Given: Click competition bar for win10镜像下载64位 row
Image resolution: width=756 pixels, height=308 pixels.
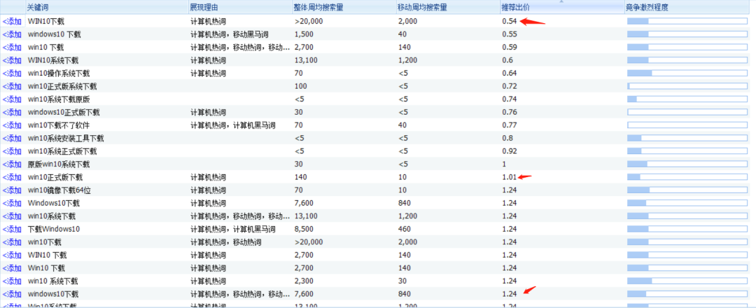Looking at the screenshot, I should pyautogui.click(x=687, y=190).
